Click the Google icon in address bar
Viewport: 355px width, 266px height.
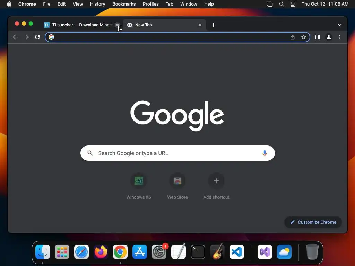pos(51,37)
